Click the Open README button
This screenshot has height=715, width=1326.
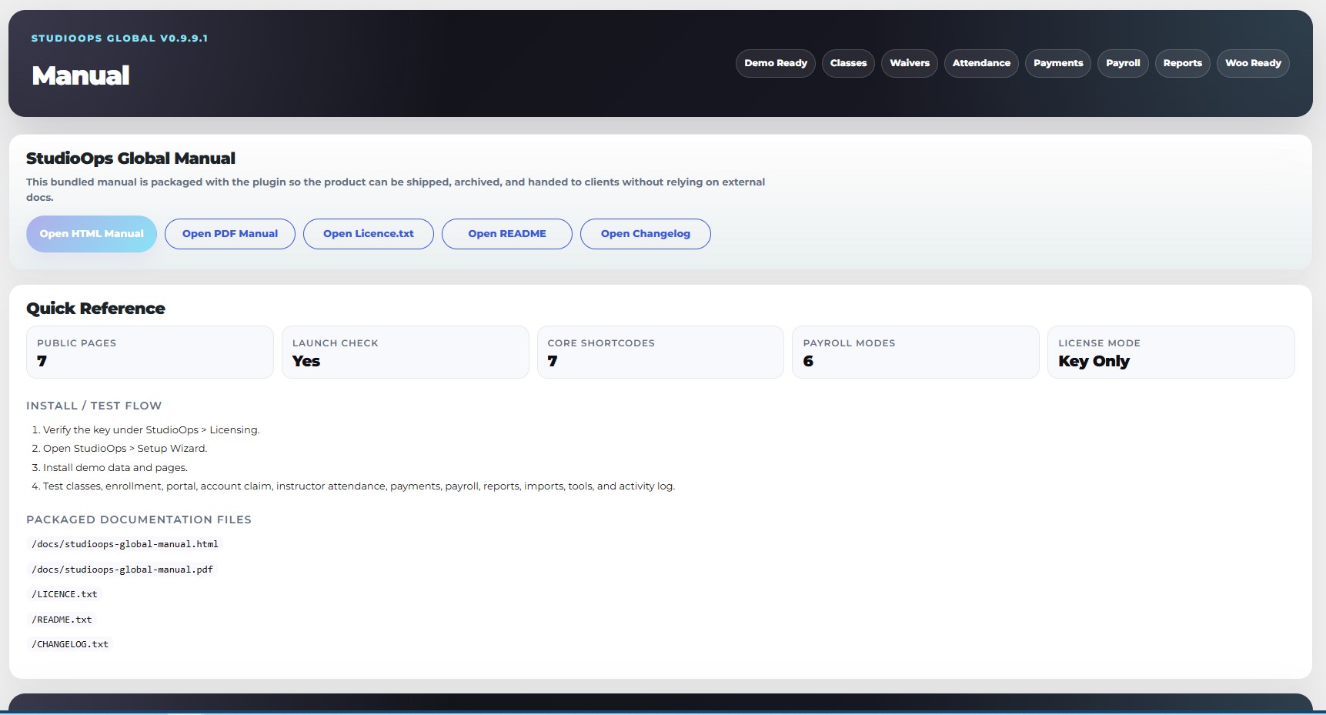[507, 234]
